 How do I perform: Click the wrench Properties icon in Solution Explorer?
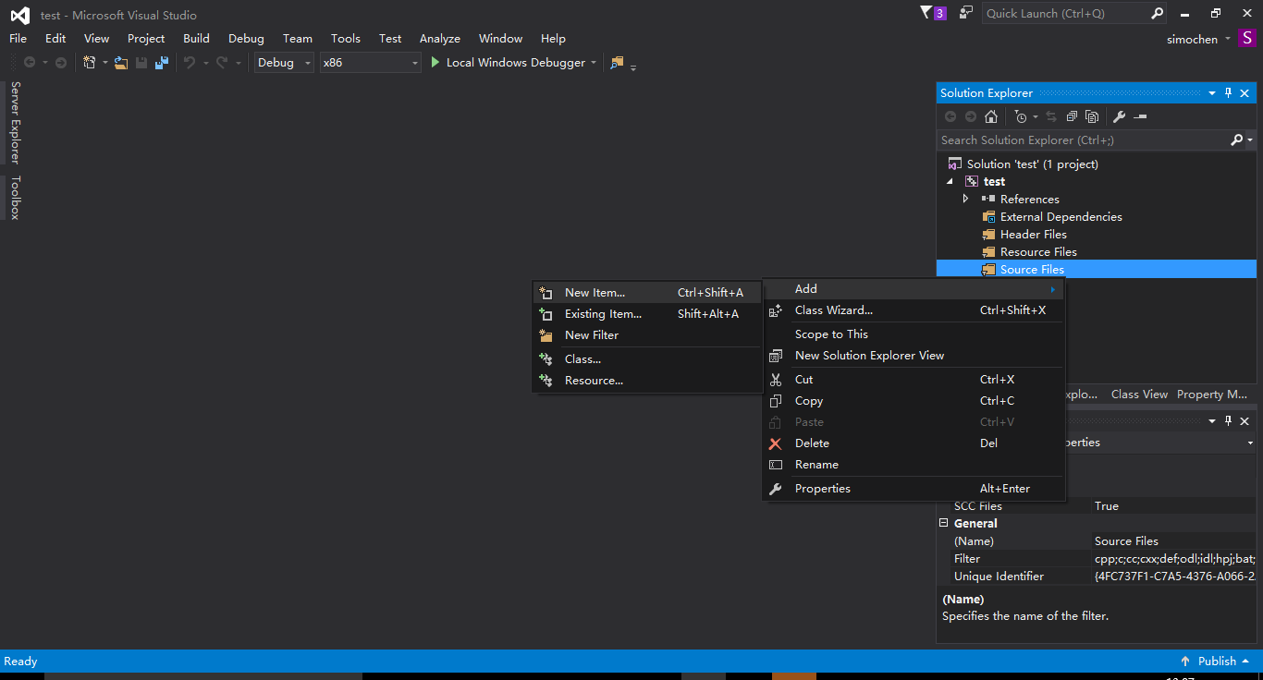point(1119,116)
